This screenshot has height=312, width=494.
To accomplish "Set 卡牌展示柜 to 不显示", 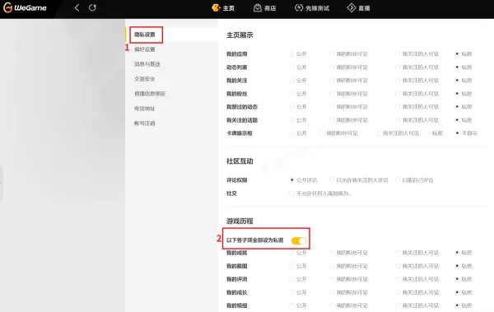I will (457, 133).
